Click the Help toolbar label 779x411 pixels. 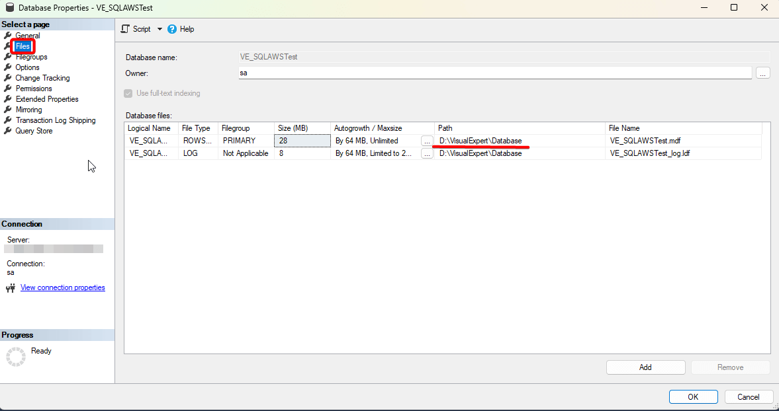pyautogui.click(x=187, y=29)
